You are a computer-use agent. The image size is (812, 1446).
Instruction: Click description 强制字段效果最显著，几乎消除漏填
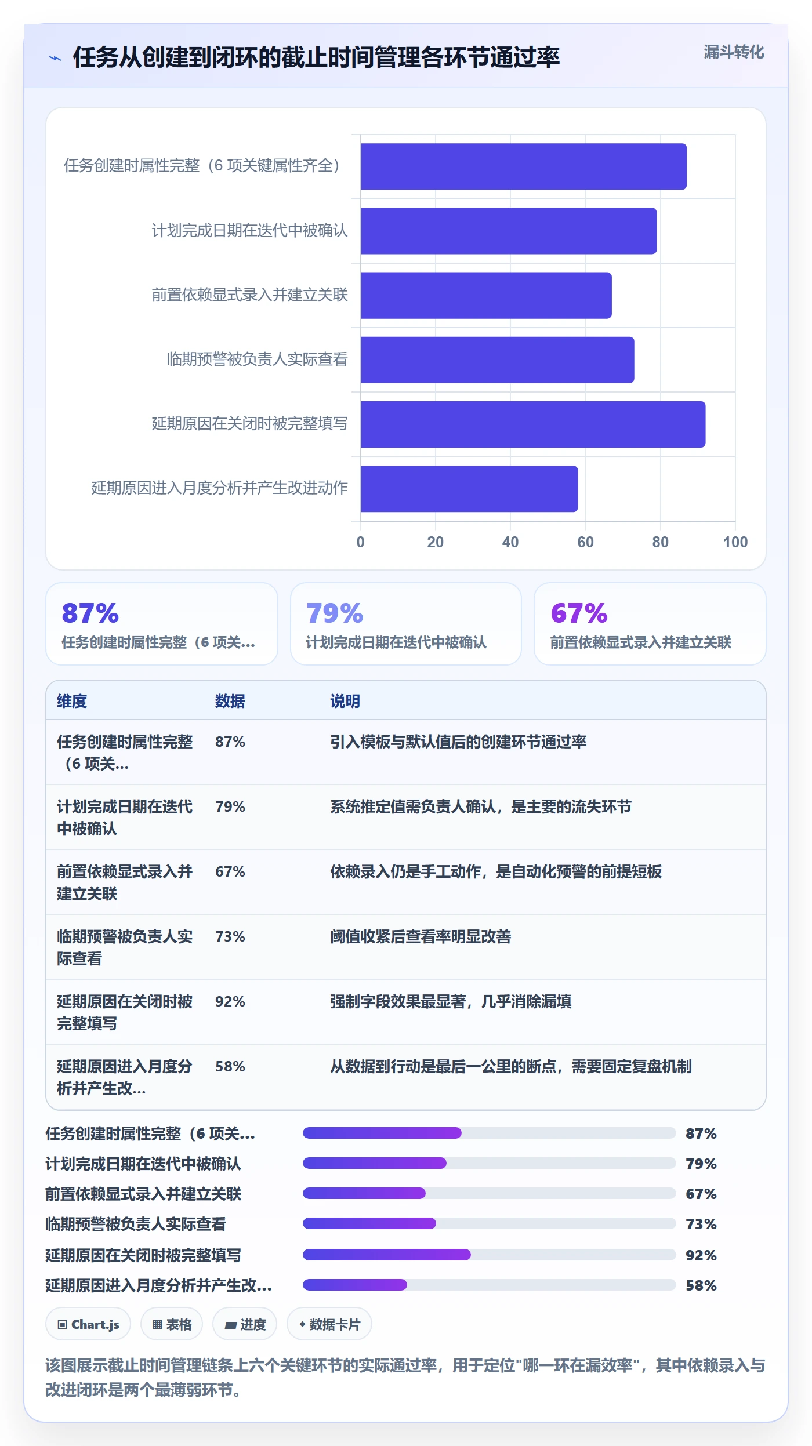click(451, 1001)
